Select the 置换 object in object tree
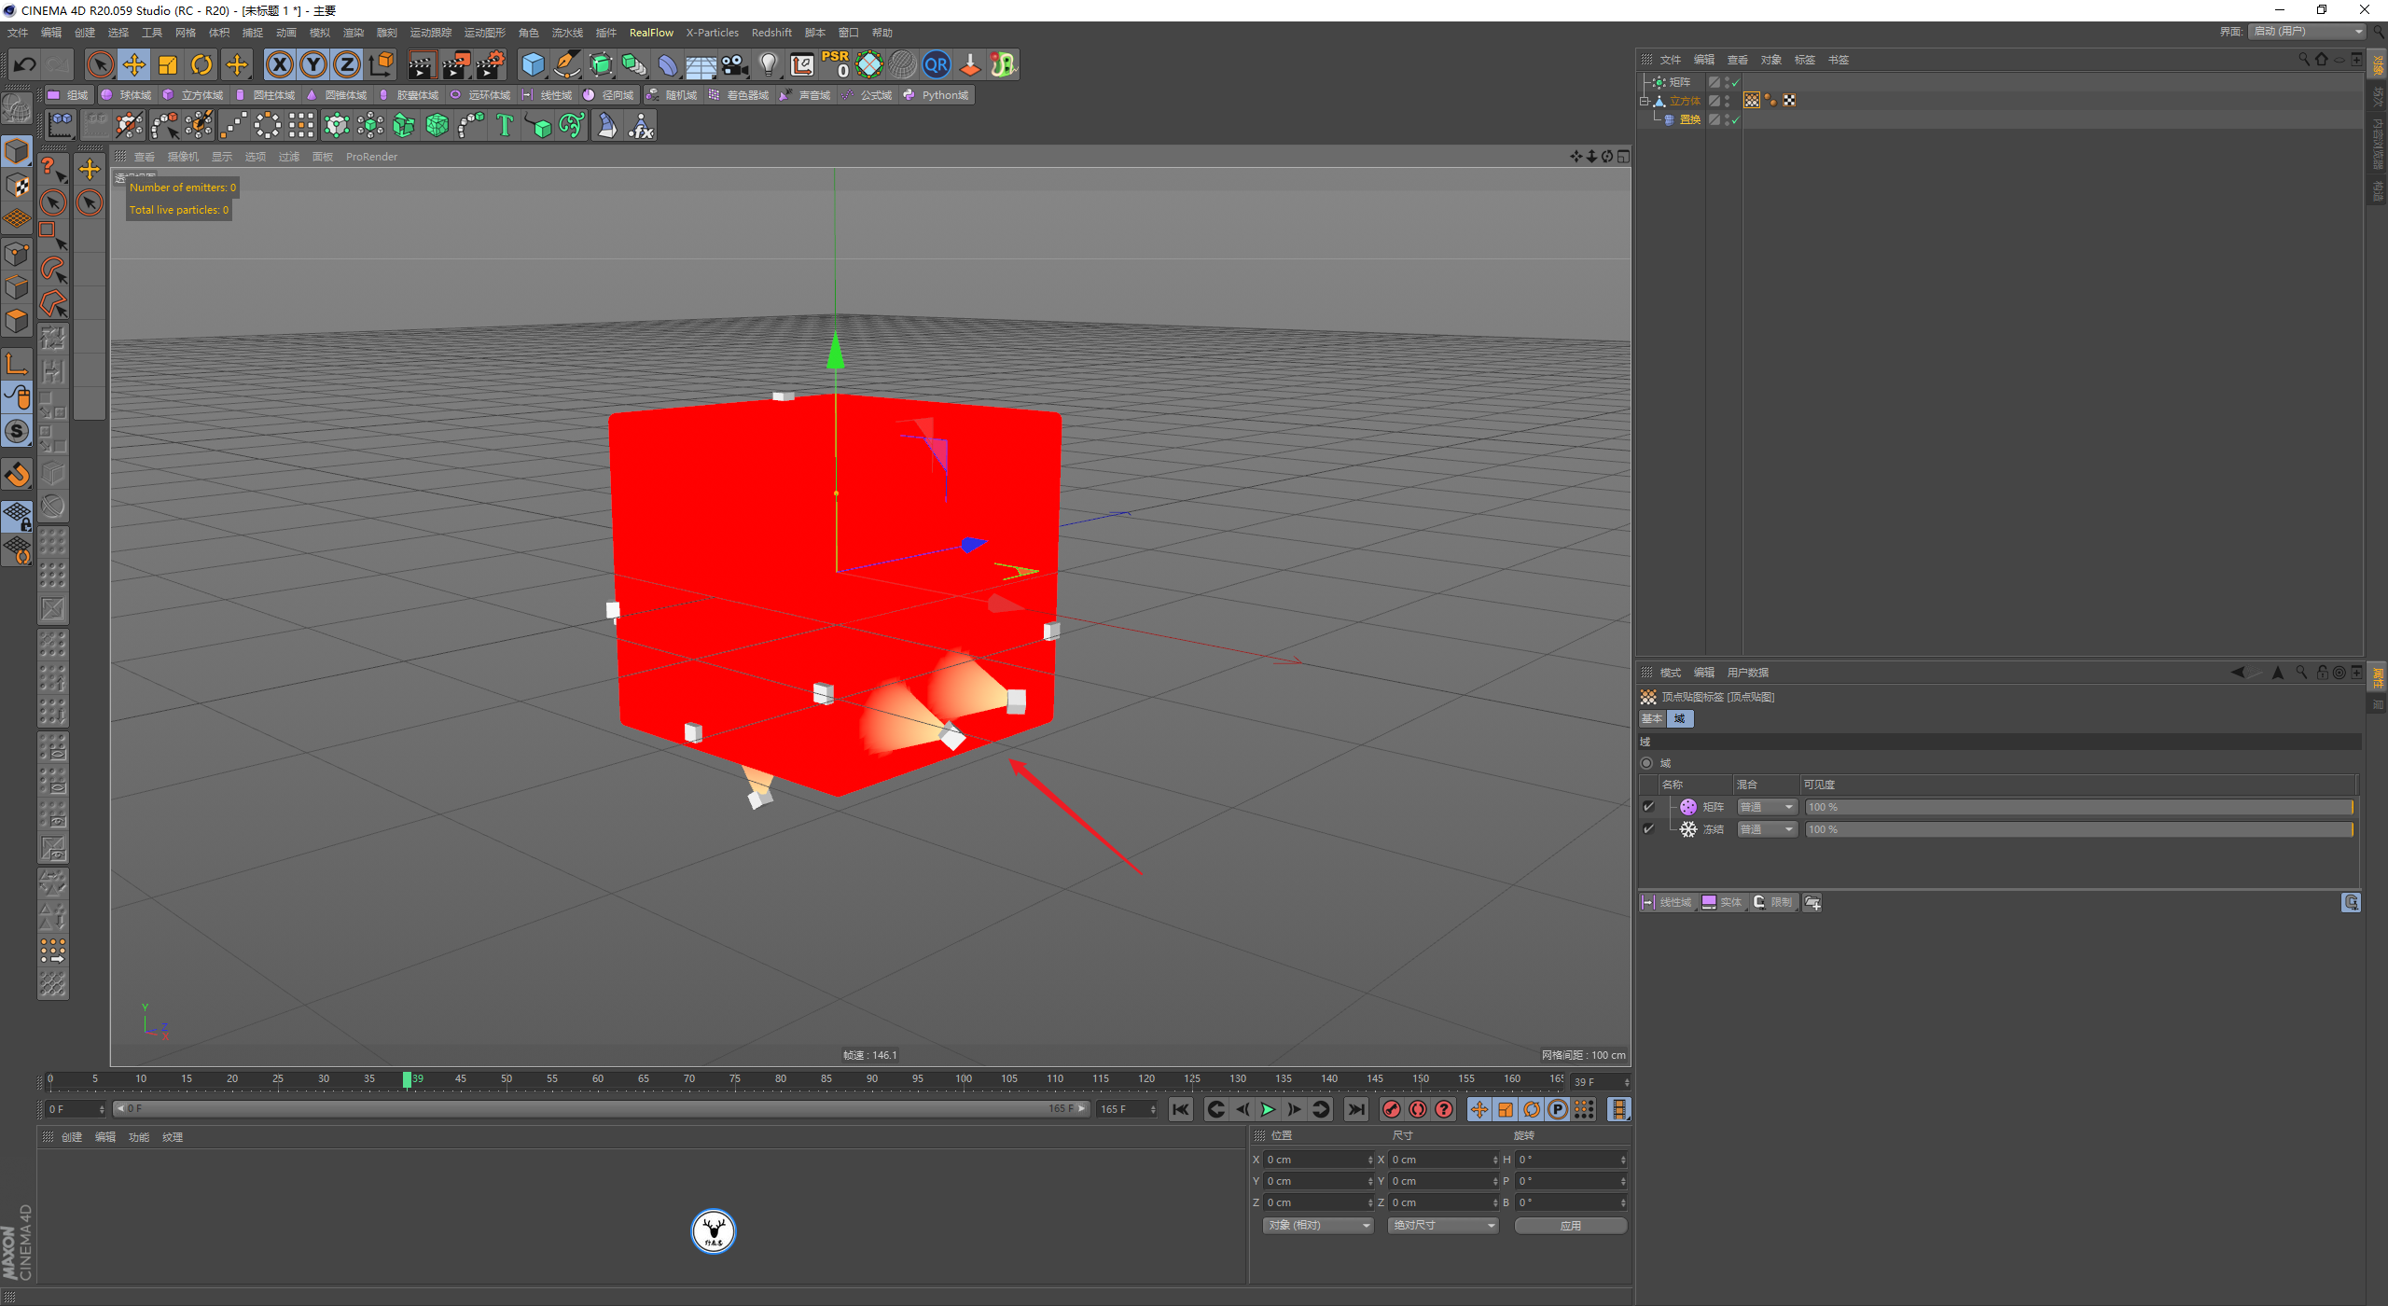Screen dimensions: 2388x1306 click(x=1690, y=119)
